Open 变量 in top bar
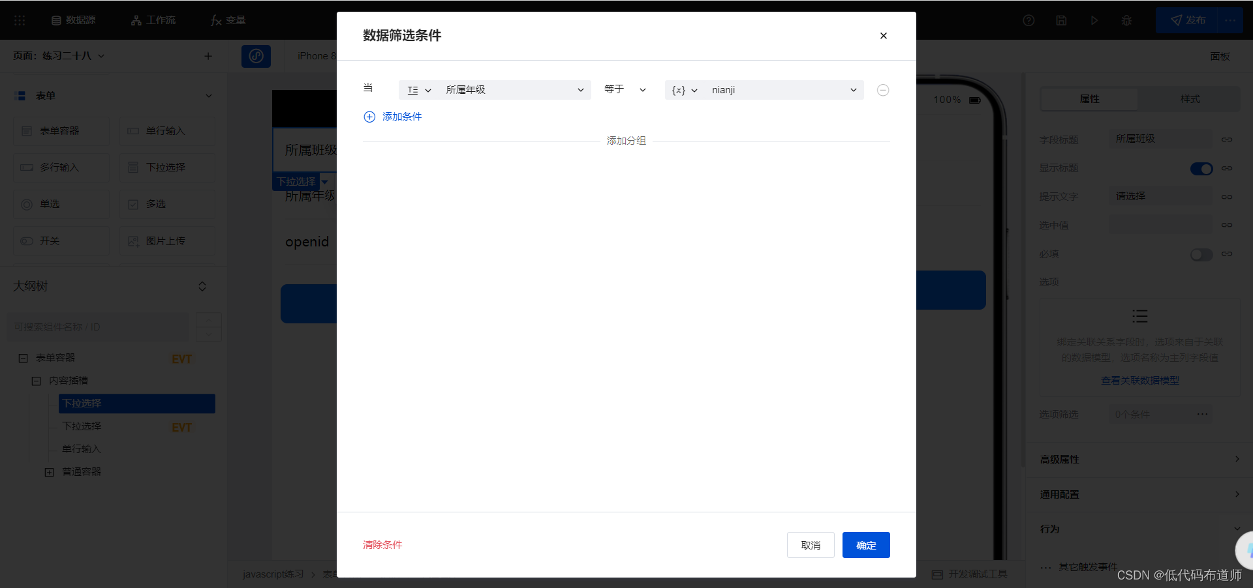1253x588 pixels. [228, 20]
